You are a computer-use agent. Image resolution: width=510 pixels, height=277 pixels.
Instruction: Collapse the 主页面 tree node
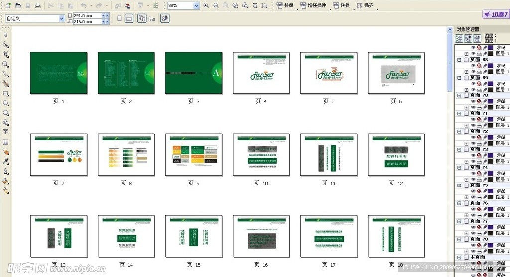[x=459, y=257]
